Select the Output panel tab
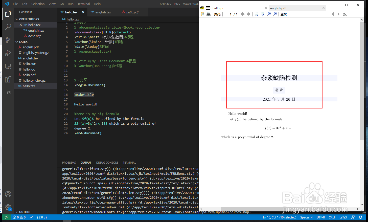Viewport: 368px width, 222px height. tap(86, 163)
